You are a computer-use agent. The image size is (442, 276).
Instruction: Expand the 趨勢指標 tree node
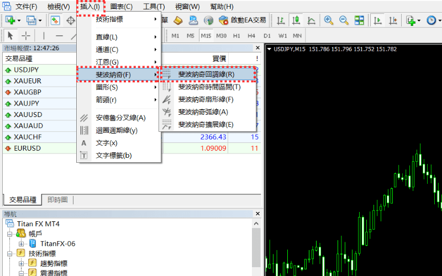22,263
